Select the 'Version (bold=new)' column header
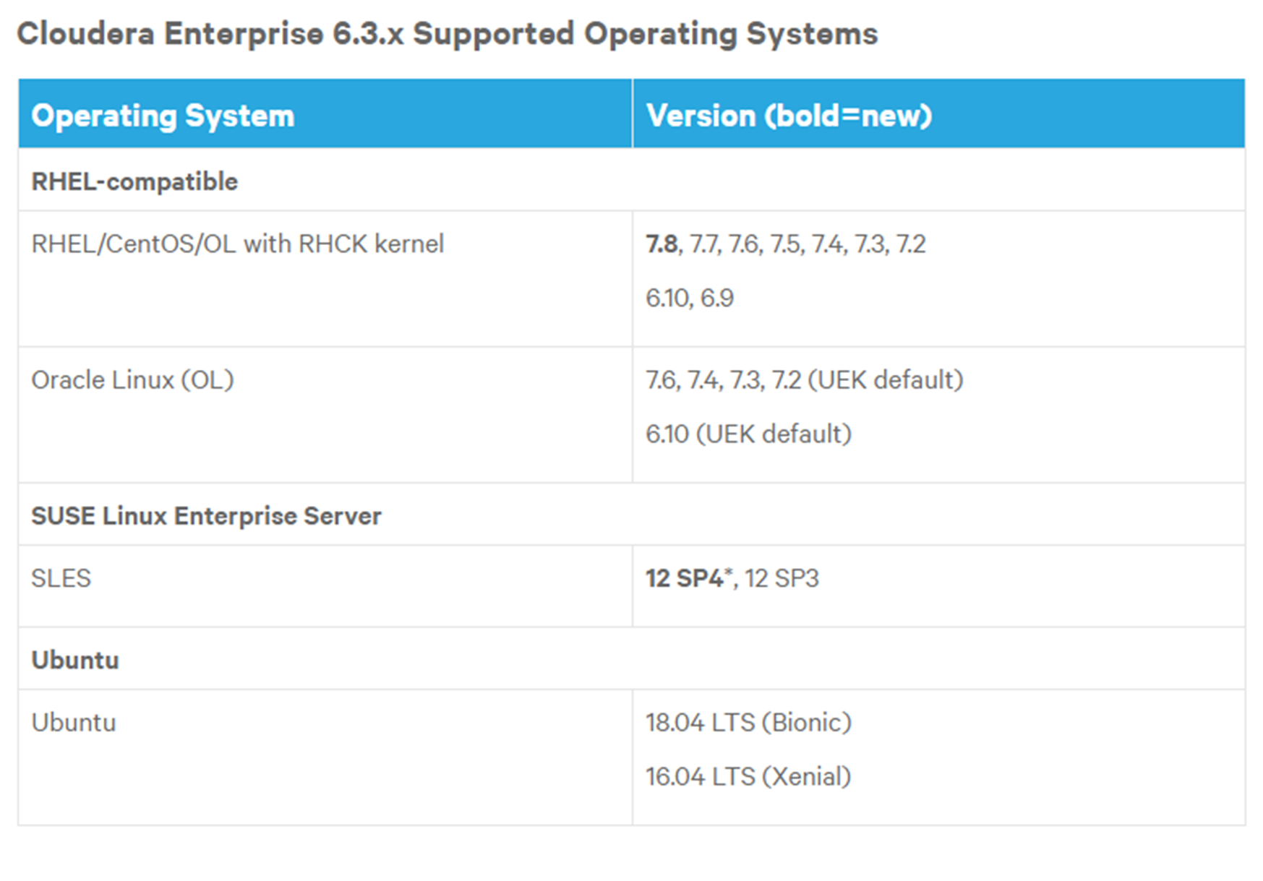This screenshot has width=1263, height=881. point(938,114)
